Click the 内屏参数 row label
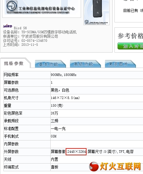 coord(11,144)
